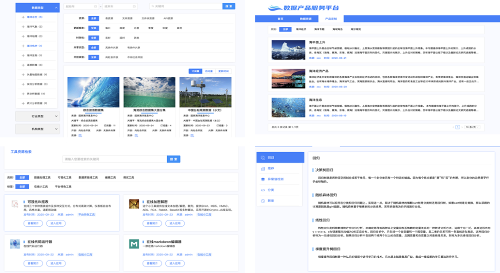Open the start year calendar icon

[x=95, y=6]
